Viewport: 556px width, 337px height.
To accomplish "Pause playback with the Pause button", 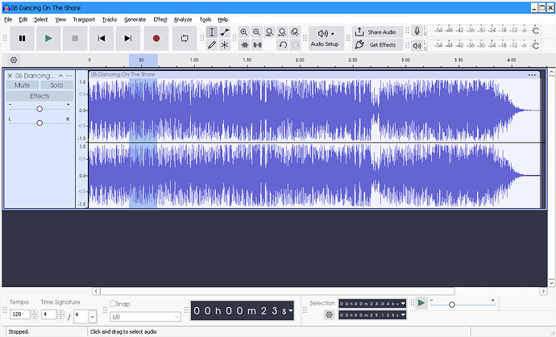I will click(x=22, y=39).
